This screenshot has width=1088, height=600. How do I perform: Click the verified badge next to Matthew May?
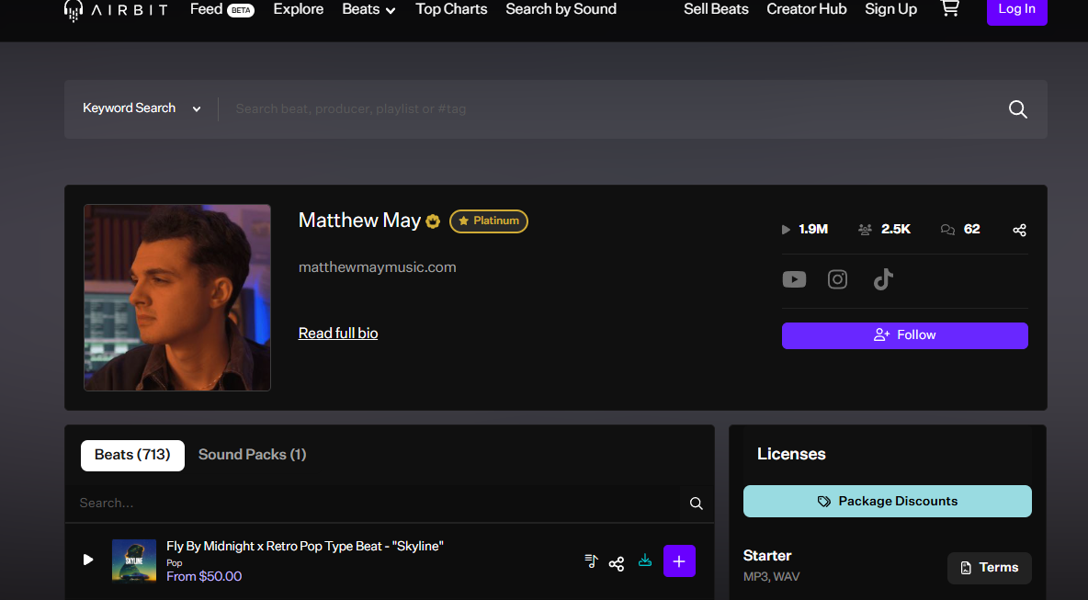coord(433,221)
